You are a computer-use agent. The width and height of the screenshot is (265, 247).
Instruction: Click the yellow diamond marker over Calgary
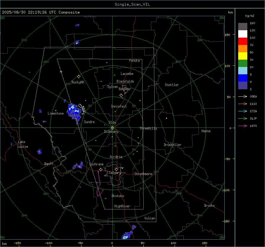tap(116, 169)
